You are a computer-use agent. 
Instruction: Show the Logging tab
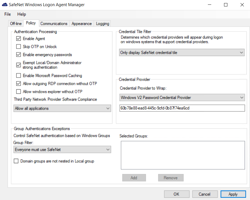click(x=102, y=24)
